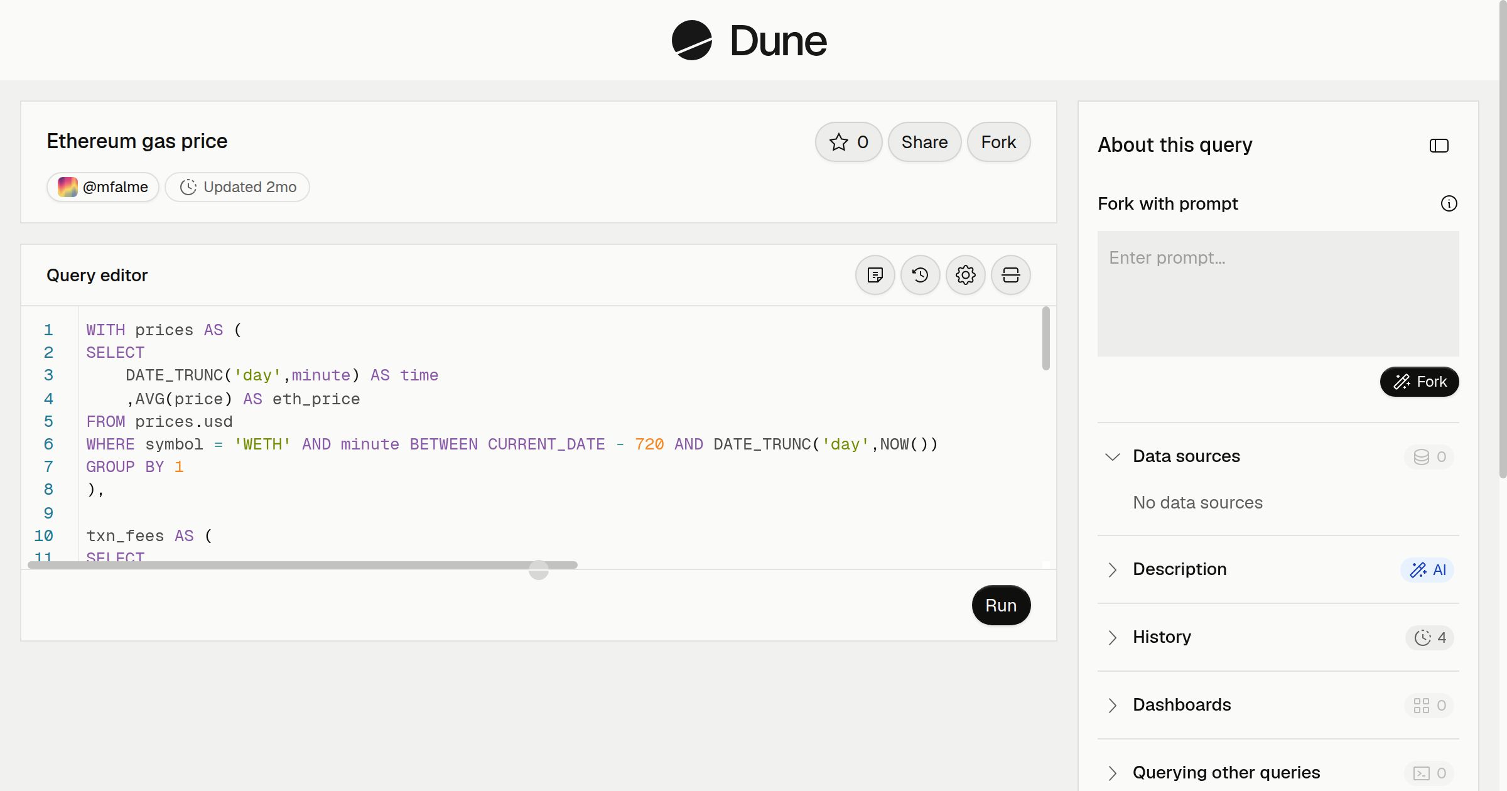Open query editor settings gear
1507x791 pixels.
pyautogui.click(x=966, y=275)
